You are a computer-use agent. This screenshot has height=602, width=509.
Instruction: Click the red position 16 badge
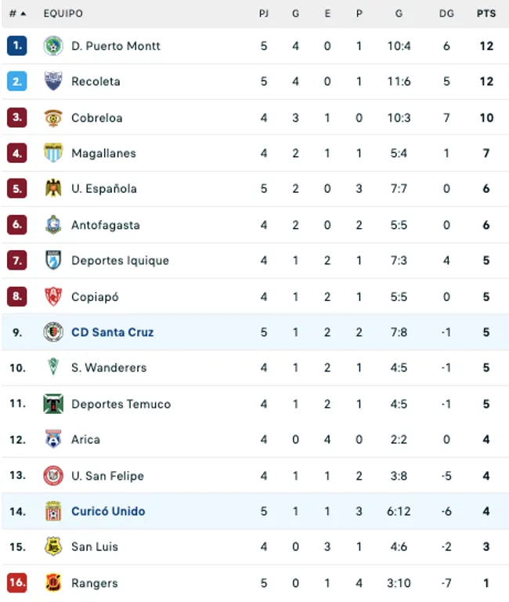point(17,582)
